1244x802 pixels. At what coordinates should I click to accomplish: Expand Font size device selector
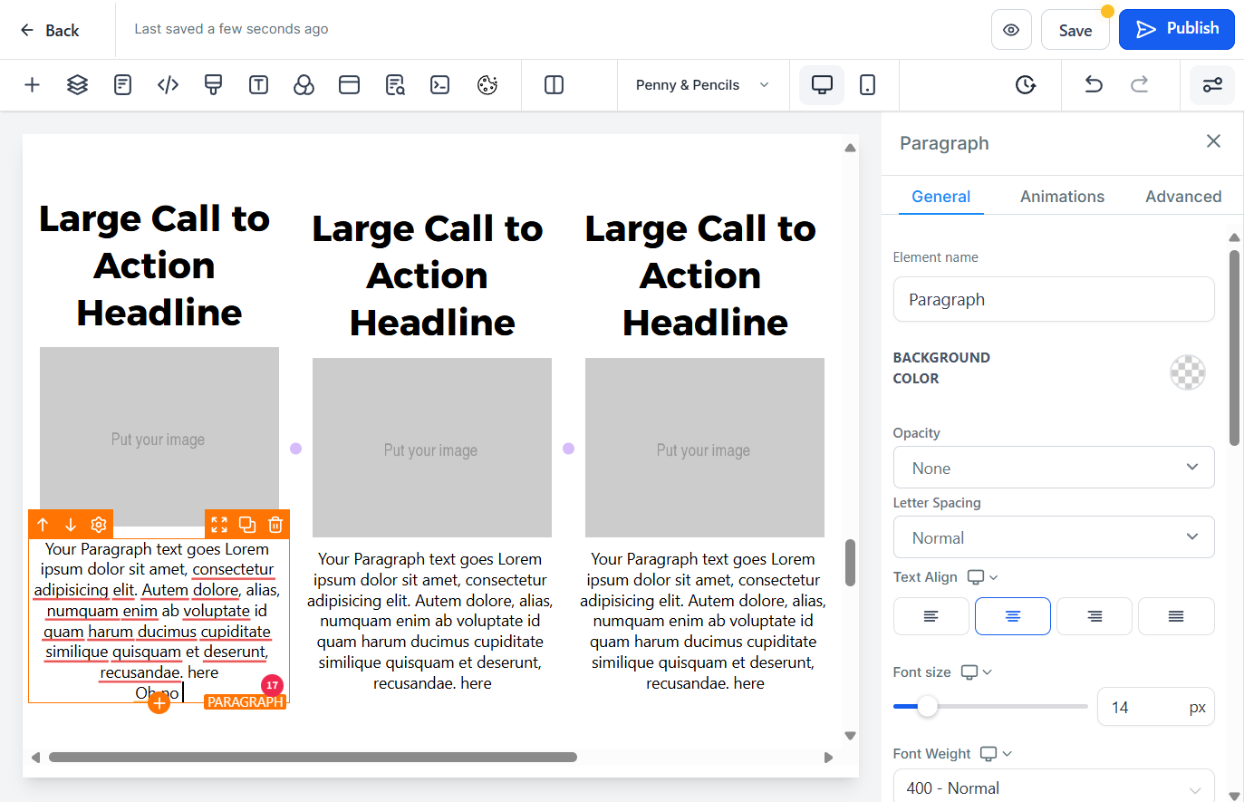(976, 672)
